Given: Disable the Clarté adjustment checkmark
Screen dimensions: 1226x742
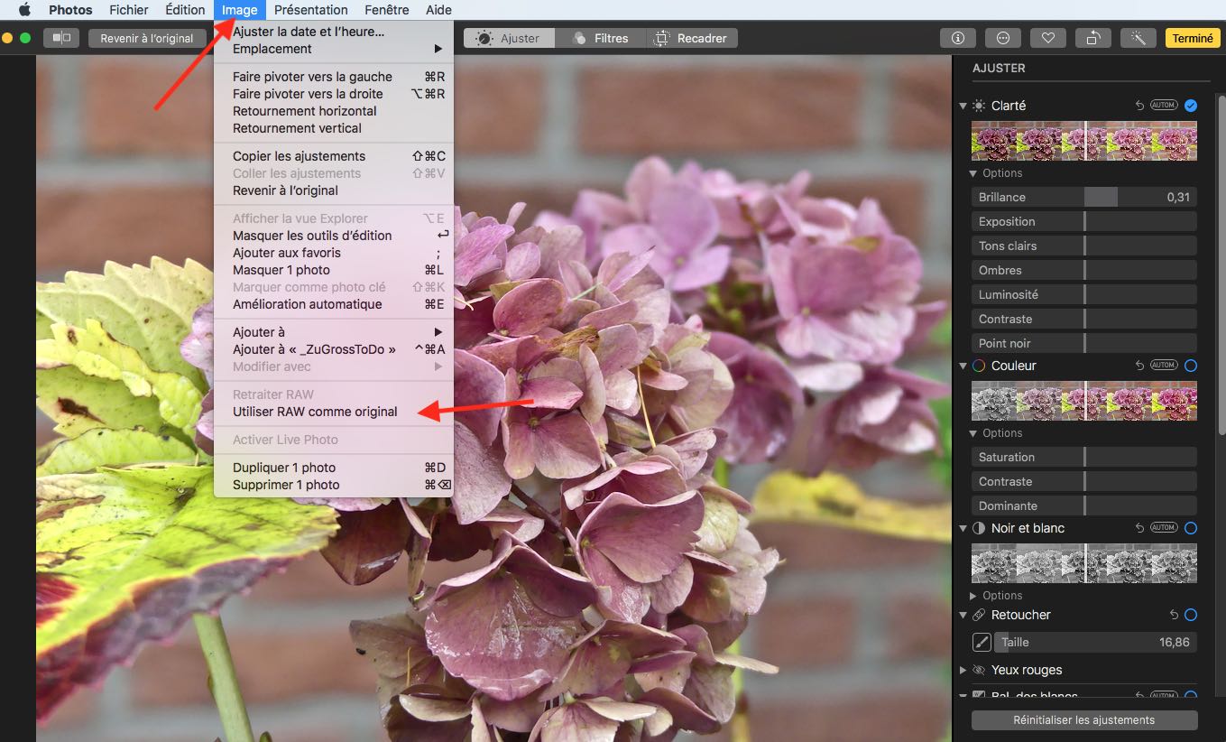Looking at the screenshot, I should tap(1191, 106).
